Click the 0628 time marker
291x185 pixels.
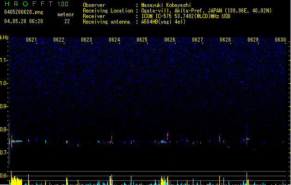pyautogui.click(x=225, y=40)
